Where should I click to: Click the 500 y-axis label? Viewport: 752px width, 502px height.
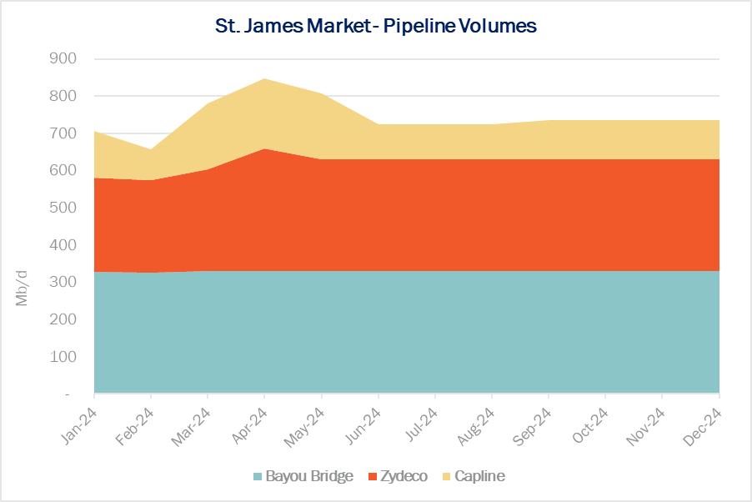63,208
